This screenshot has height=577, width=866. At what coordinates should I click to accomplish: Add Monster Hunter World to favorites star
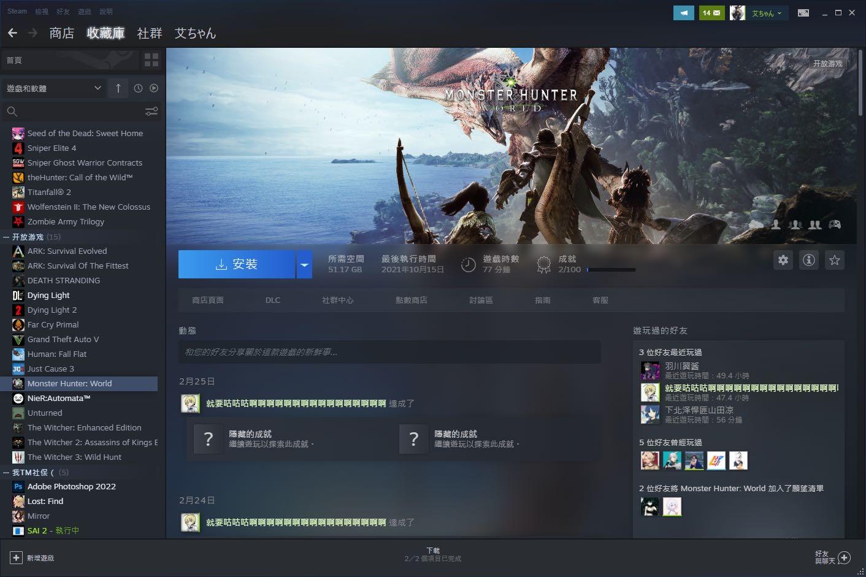[835, 260]
